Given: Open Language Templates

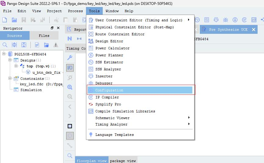Looking at the screenshot, I should click(x=140, y=135).
